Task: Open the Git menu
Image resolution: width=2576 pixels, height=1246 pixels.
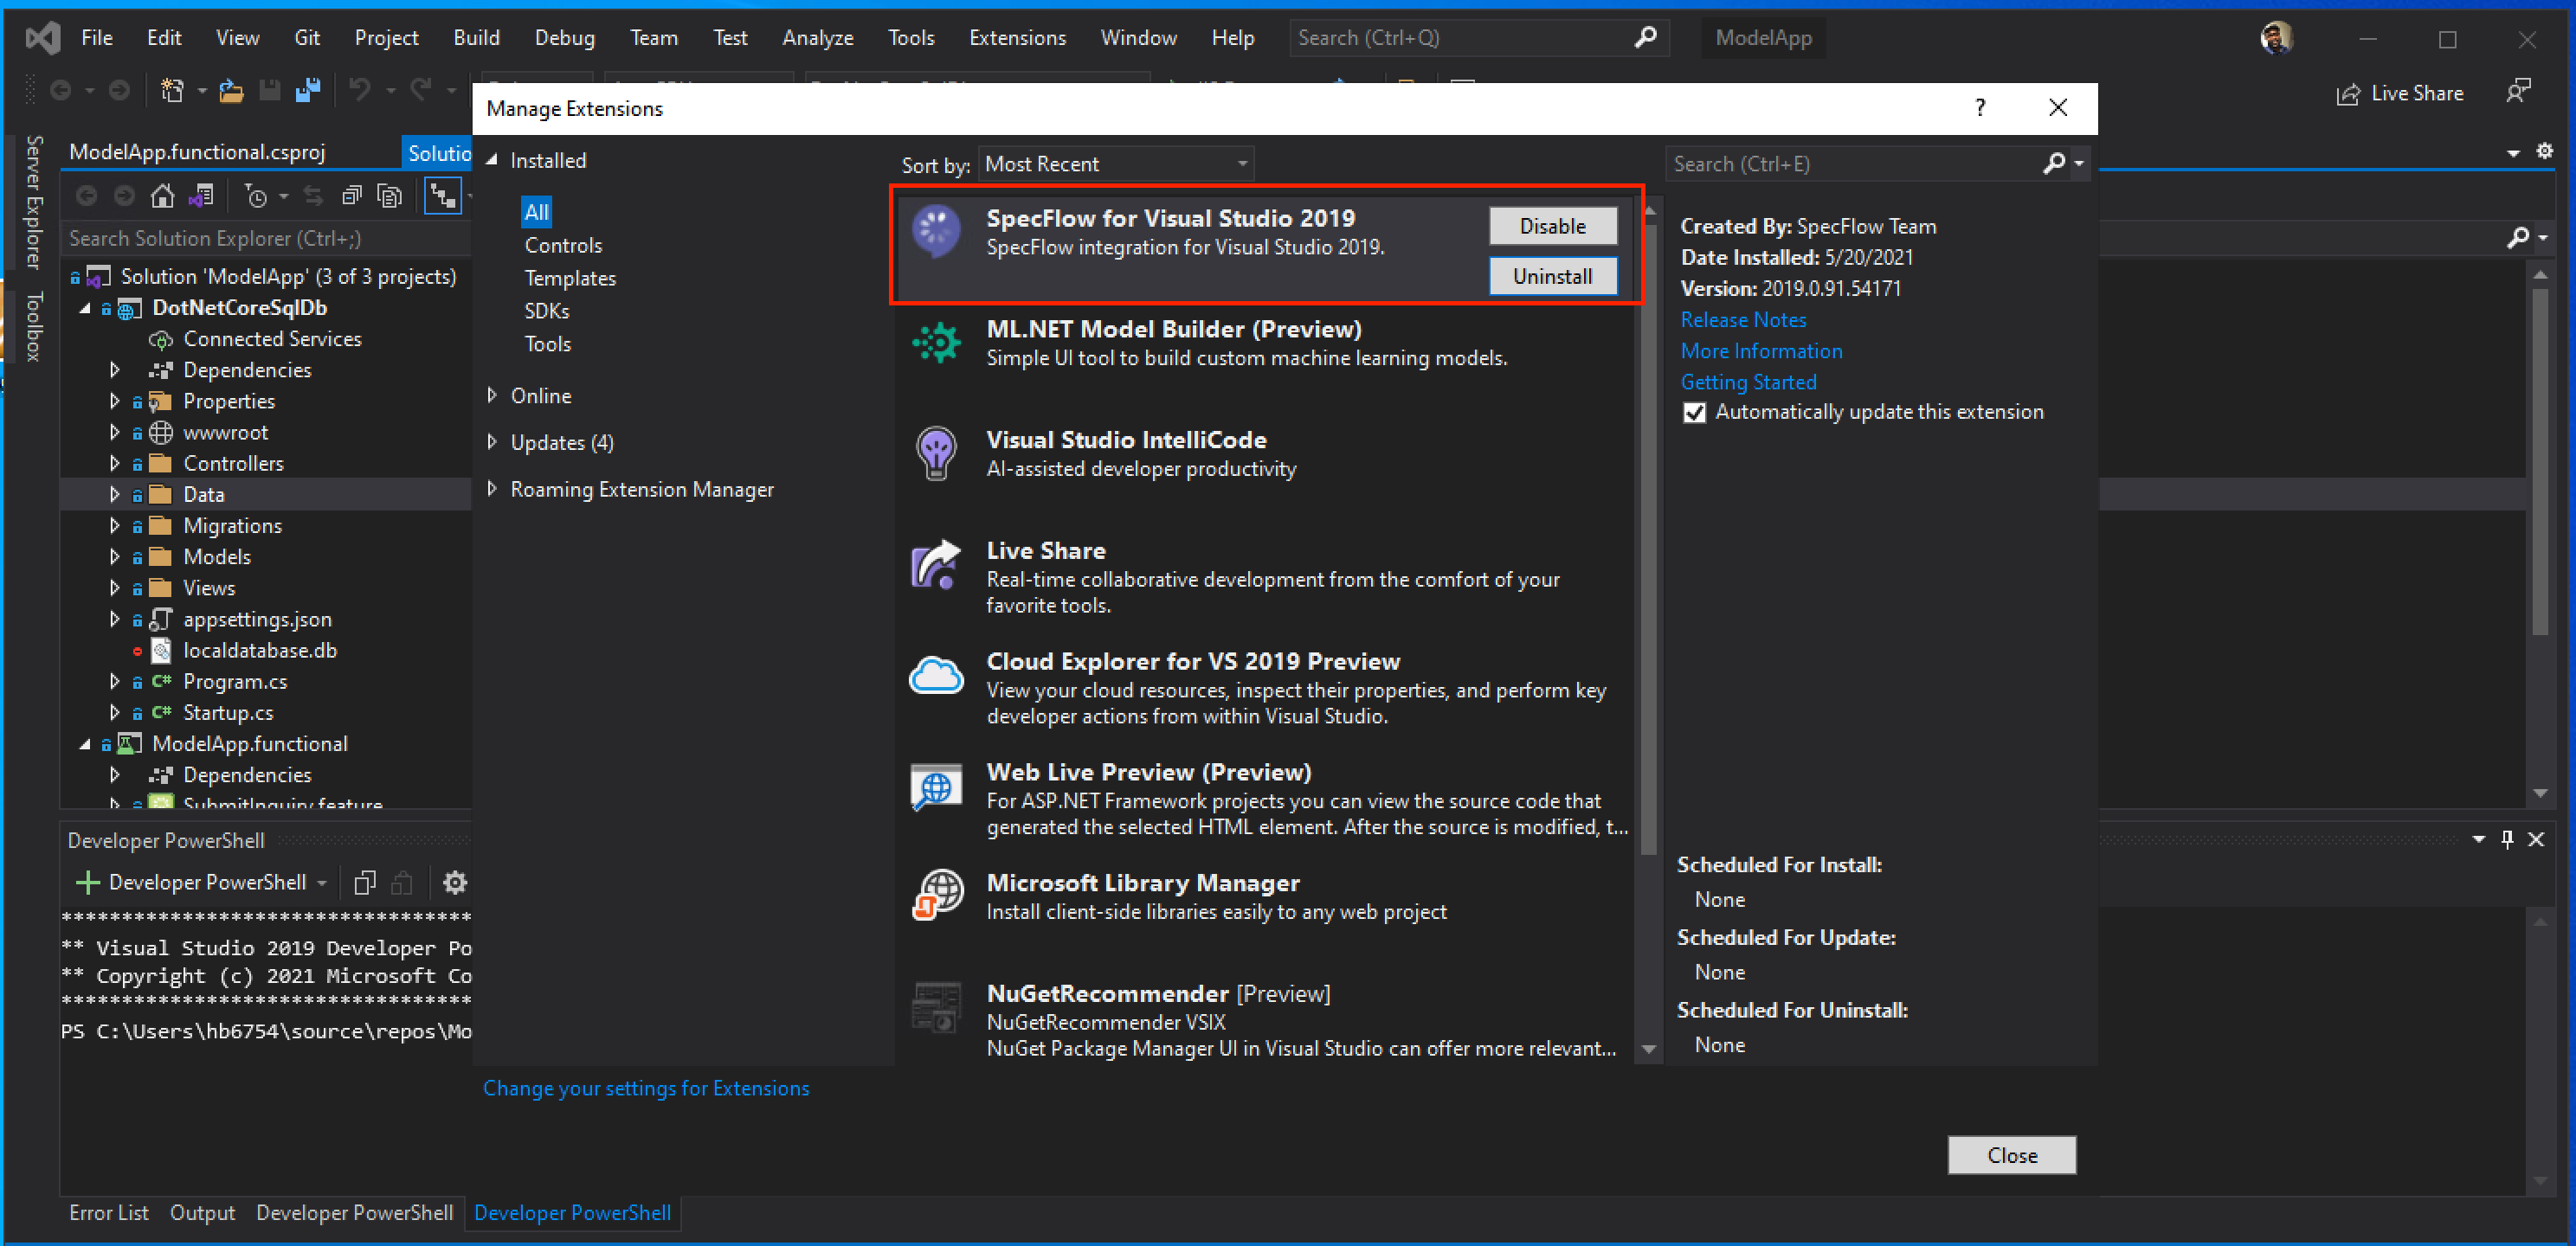Action: coord(307,38)
